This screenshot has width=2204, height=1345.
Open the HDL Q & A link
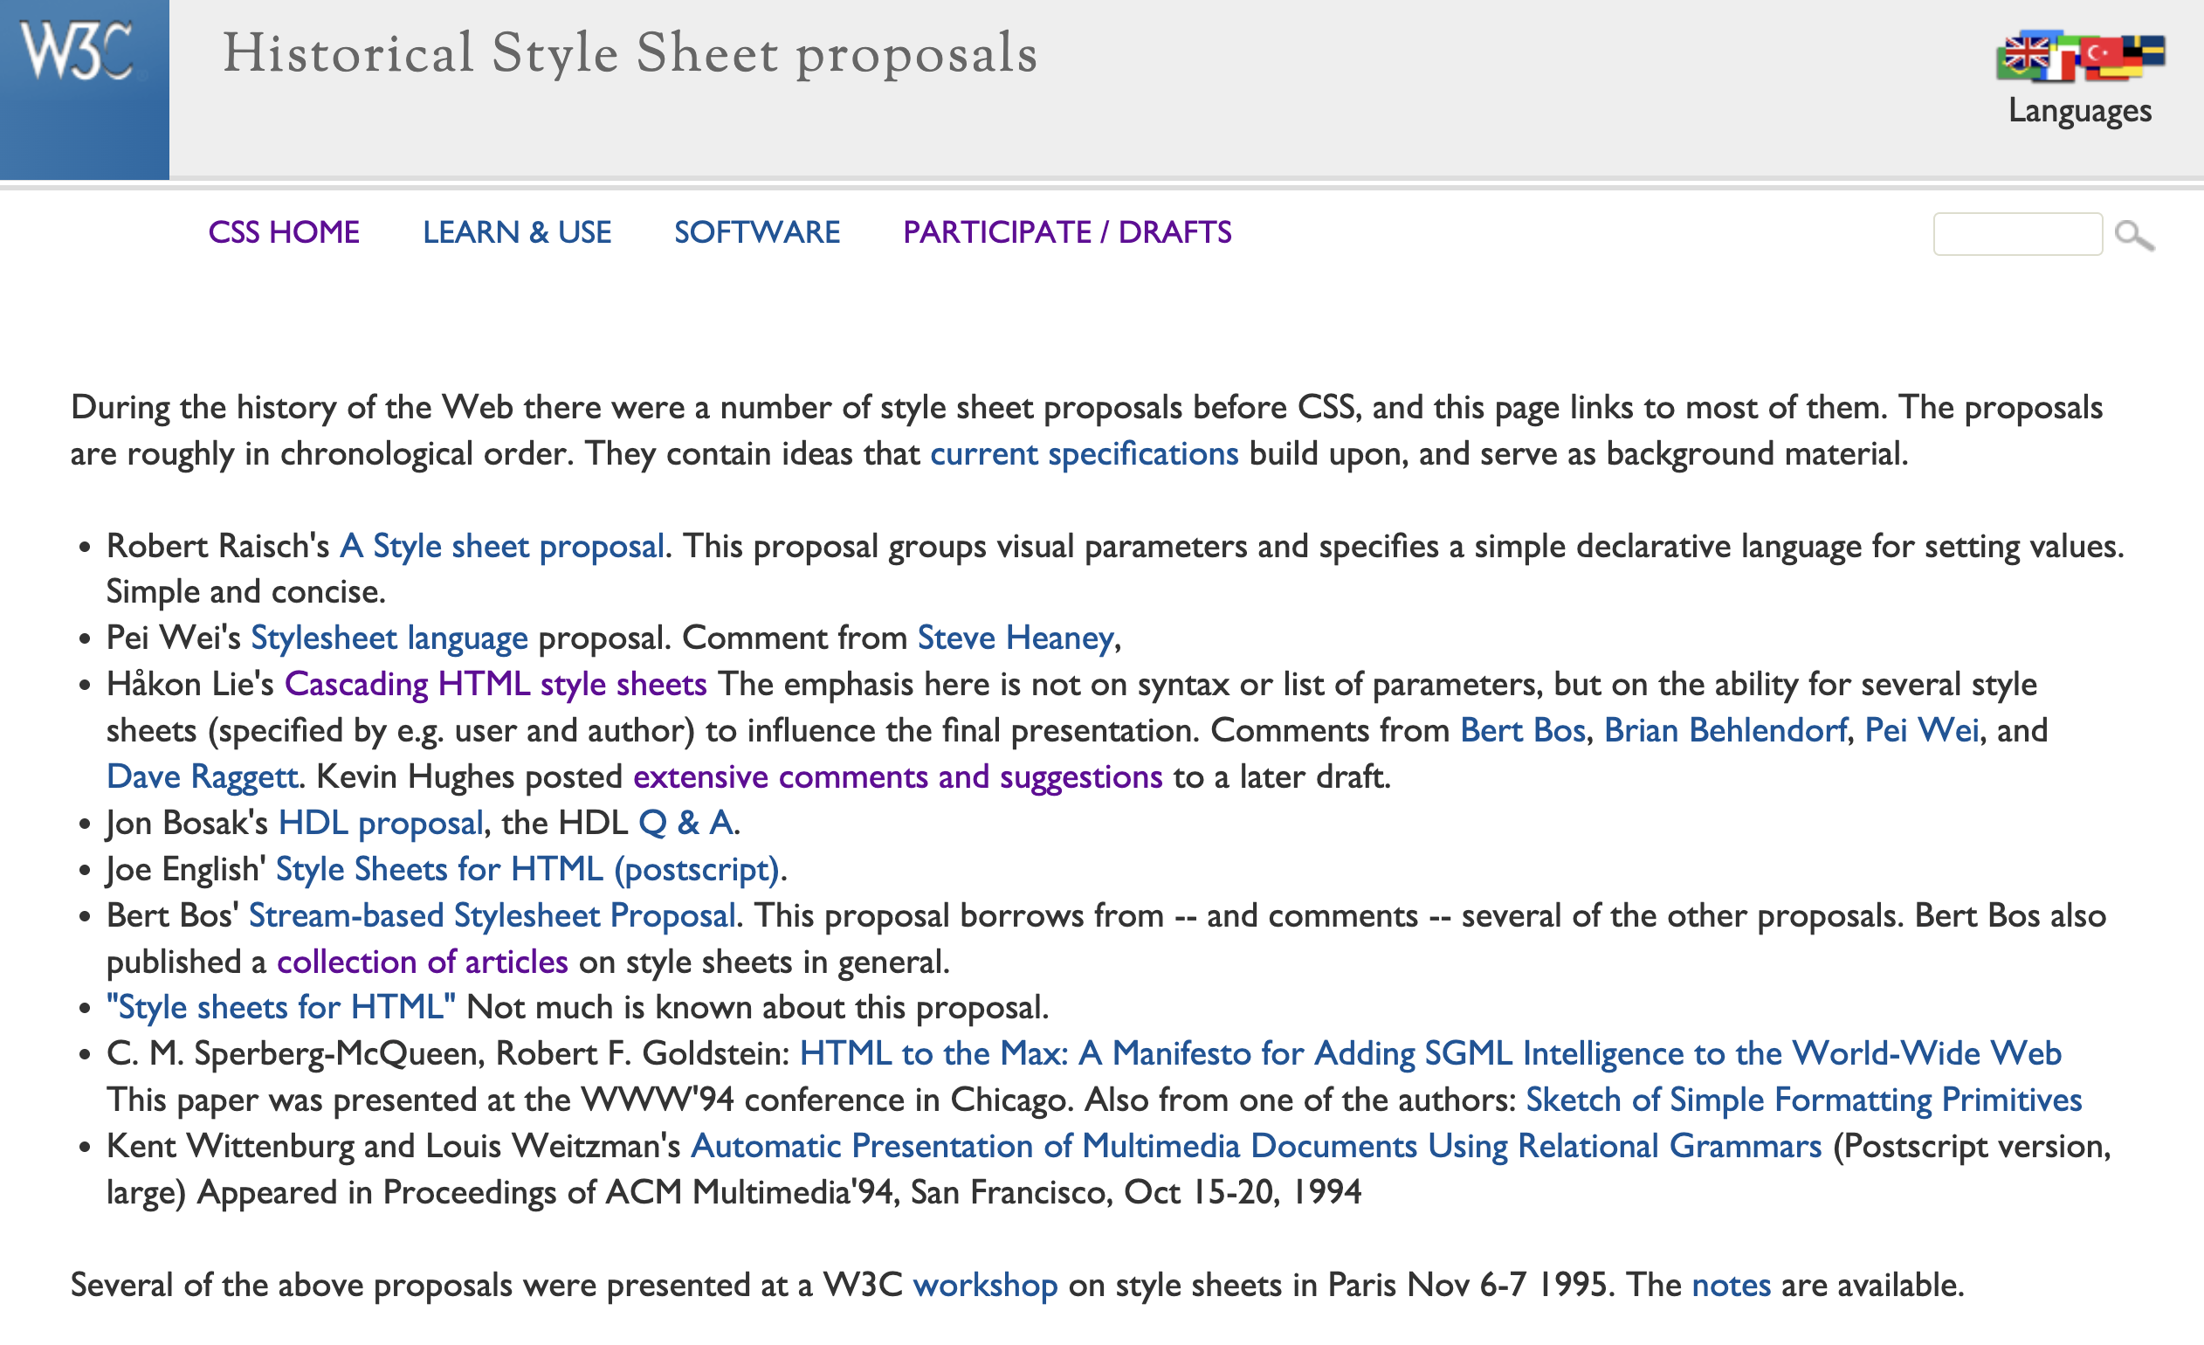[x=686, y=824]
